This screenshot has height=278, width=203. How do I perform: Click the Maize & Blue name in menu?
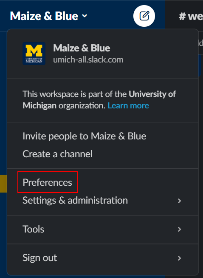[x=82, y=48]
